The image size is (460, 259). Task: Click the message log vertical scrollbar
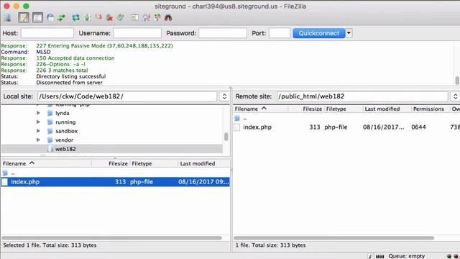click(x=457, y=80)
